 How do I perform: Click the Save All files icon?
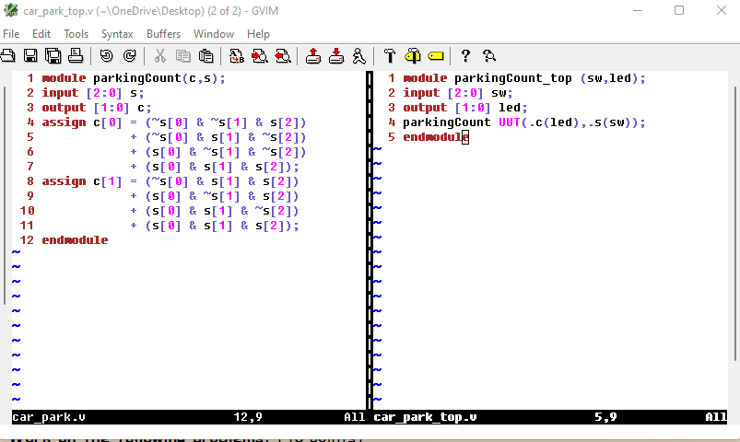53,56
